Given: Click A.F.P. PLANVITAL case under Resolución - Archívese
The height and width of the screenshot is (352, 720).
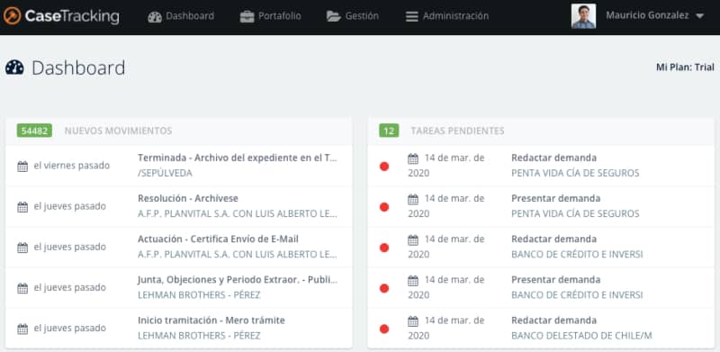Looking at the screenshot, I should coord(238,213).
